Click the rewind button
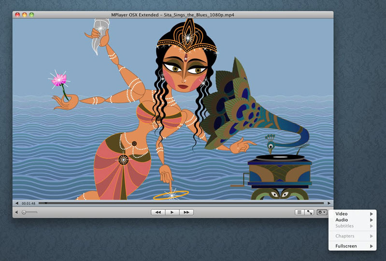The width and height of the screenshot is (386, 261). [x=158, y=212]
